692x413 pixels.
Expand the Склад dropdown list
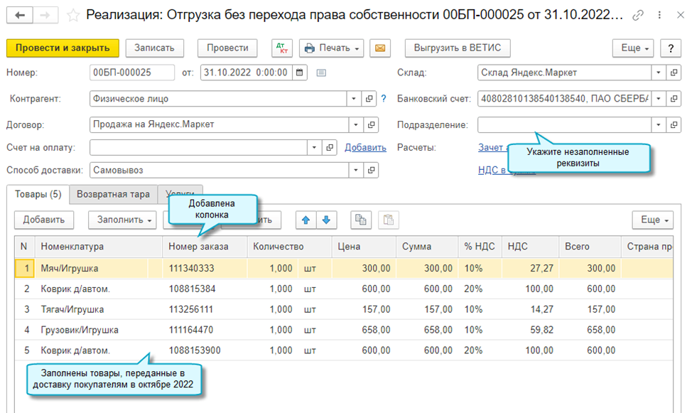click(658, 73)
